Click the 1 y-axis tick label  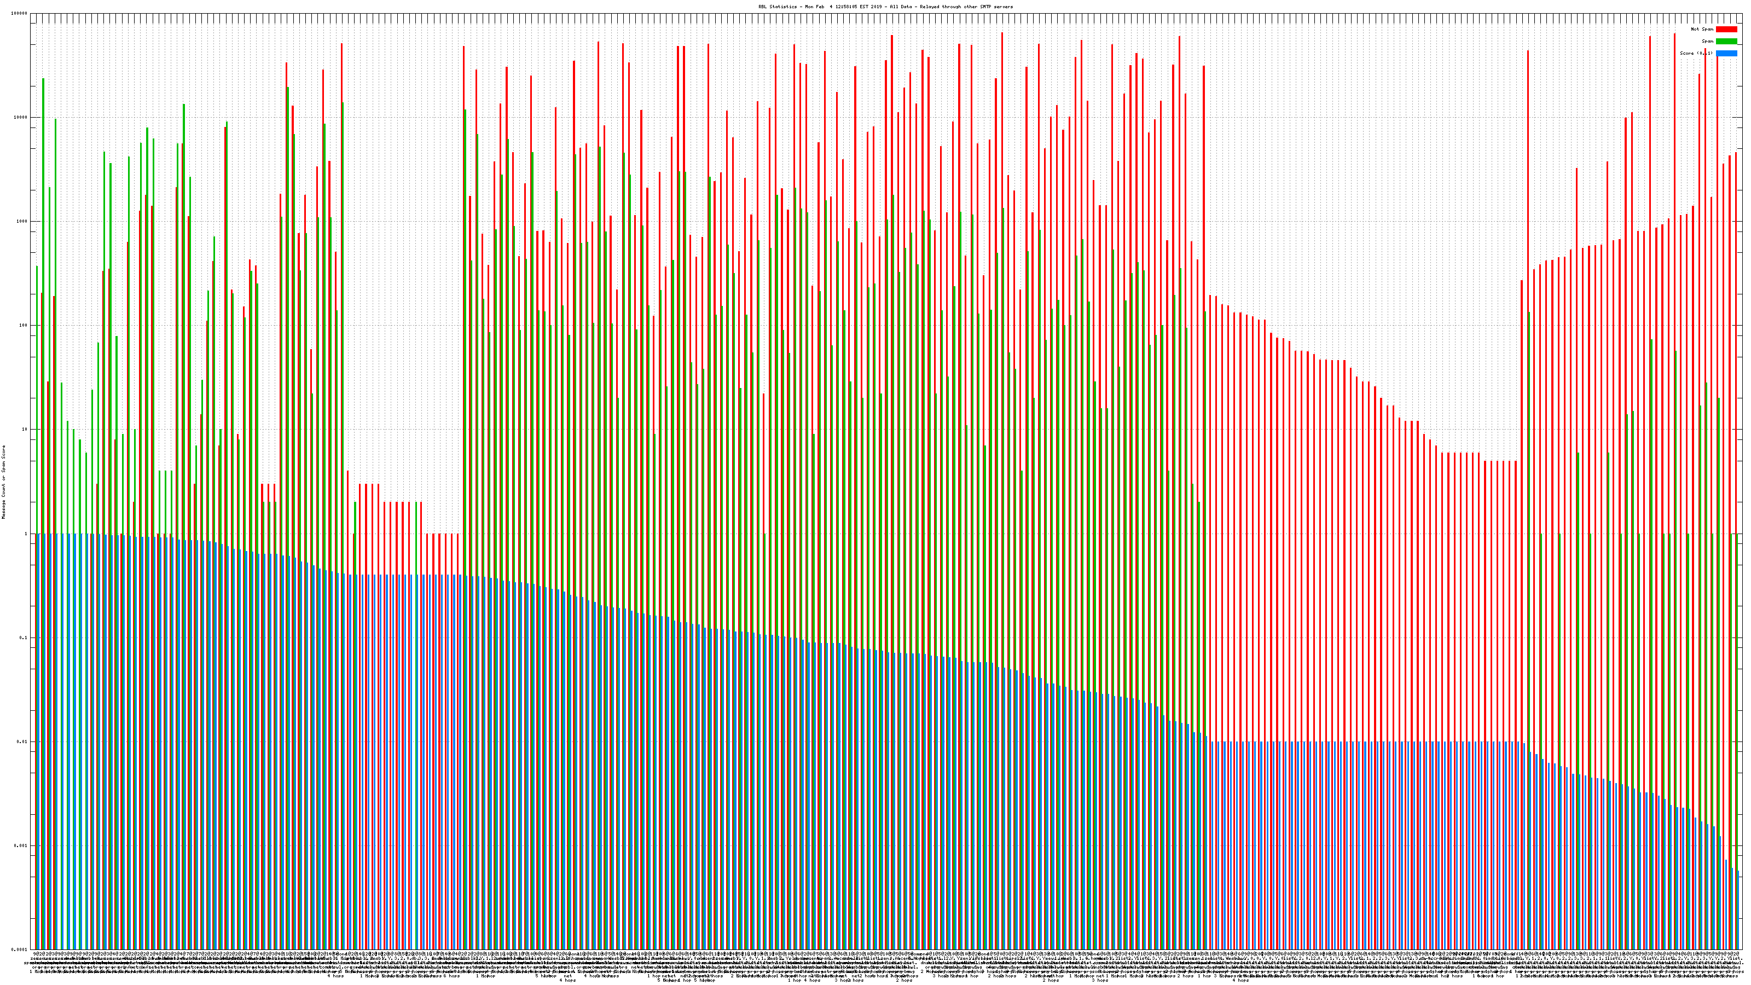tap(26, 534)
